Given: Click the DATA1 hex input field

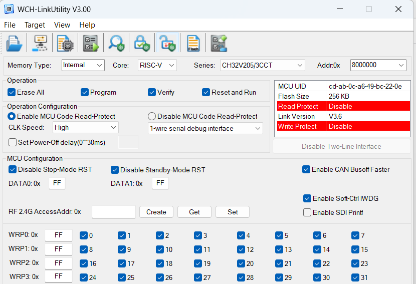Looking at the screenshot, I should (160, 183).
